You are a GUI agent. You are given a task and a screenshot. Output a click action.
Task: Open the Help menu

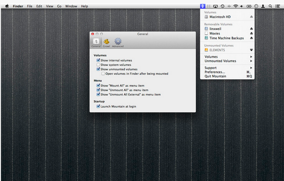(x=84, y=6)
